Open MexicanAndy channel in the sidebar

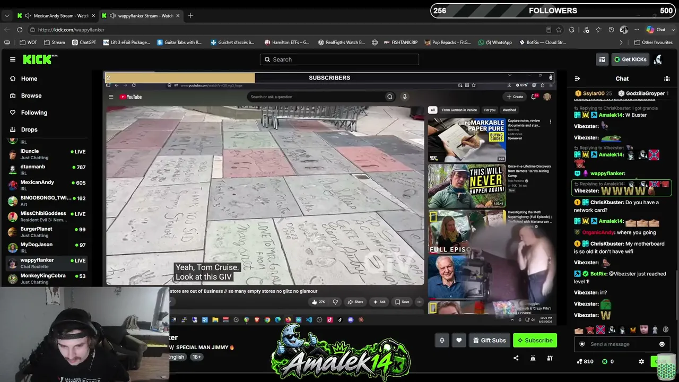click(47, 185)
